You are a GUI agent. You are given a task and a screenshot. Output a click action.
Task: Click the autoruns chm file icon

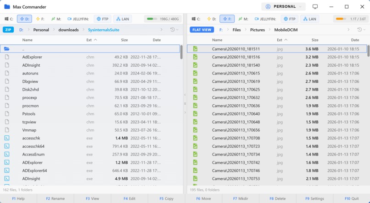(7, 73)
